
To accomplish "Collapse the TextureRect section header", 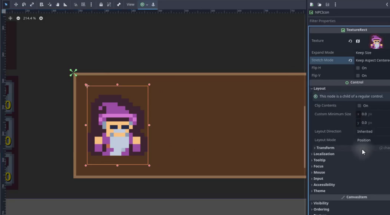I will coord(350,30).
